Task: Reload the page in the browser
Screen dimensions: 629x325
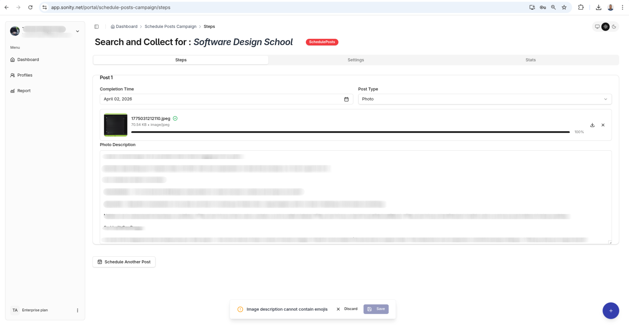Action: click(x=30, y=7)
